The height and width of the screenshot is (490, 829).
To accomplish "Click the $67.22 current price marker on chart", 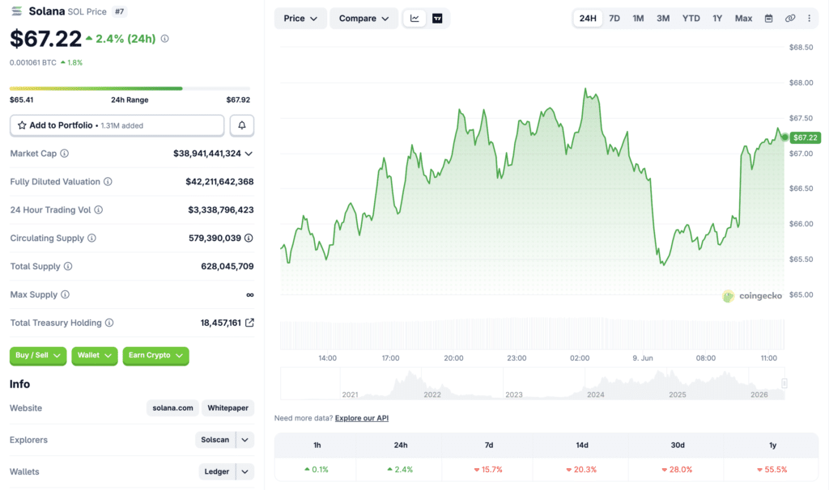I will coord(806,137).
